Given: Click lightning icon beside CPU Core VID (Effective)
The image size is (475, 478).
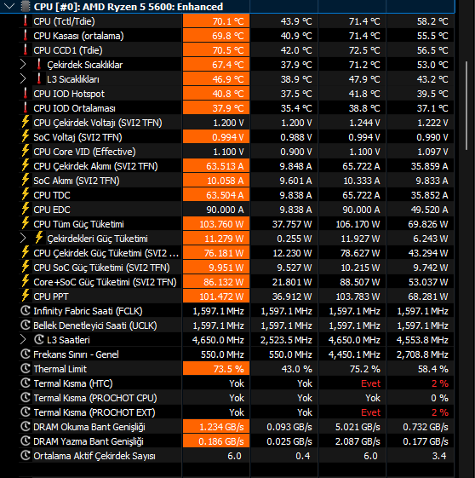Looking at the screenshot, I should point(26,151).
